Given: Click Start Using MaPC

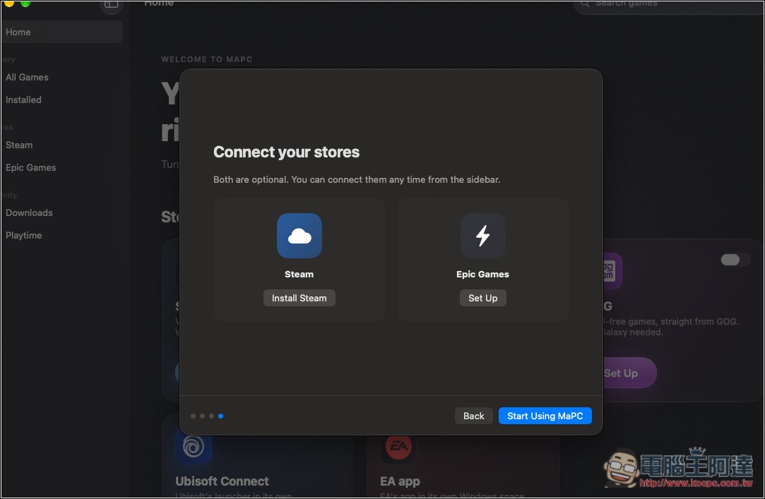Looking at the screenshot, I should (x=545, y=416).
